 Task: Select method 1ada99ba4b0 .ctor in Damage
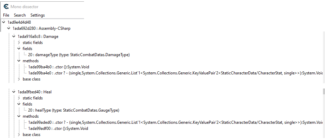(x=58, y=67)
